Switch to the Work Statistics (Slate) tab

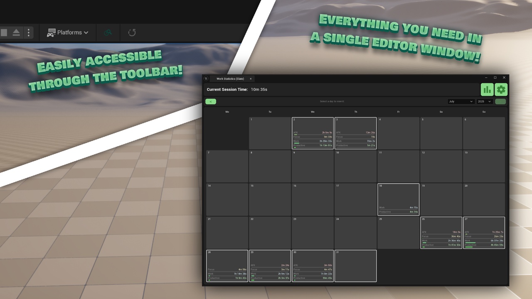230,78
